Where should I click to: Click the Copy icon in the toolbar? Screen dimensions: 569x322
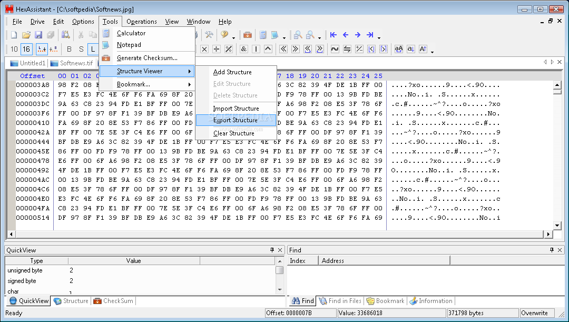93,35
